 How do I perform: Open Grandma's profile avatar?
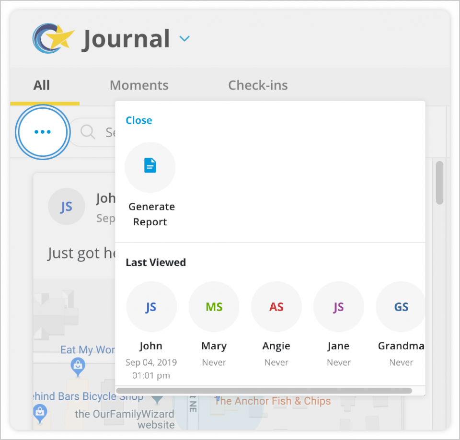click(x=401, y=307)
